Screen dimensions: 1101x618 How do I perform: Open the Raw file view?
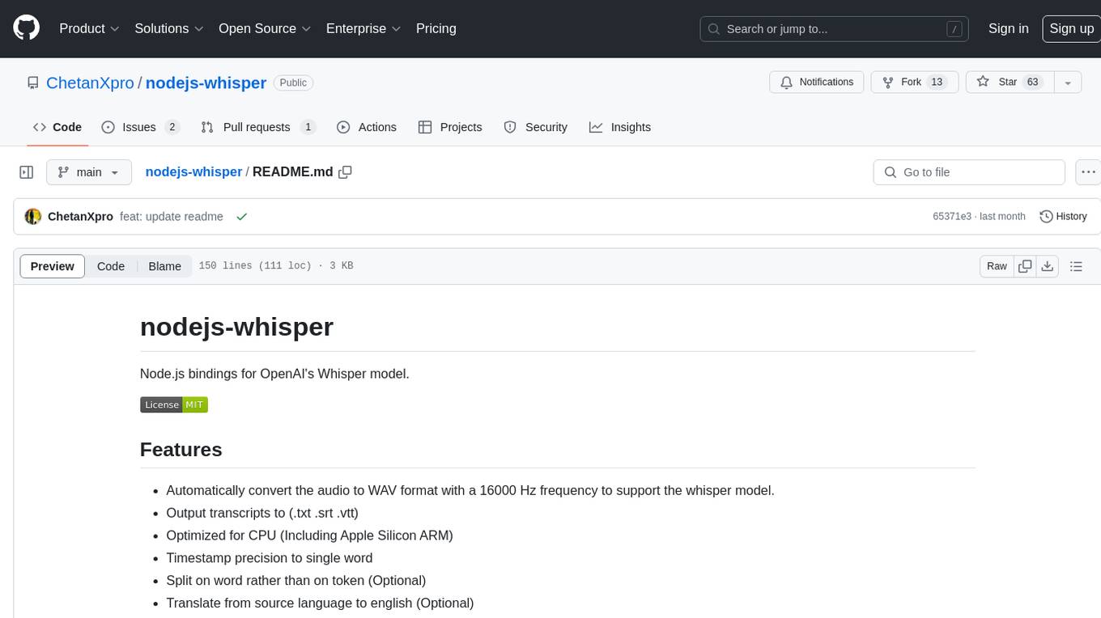point(997,266)
